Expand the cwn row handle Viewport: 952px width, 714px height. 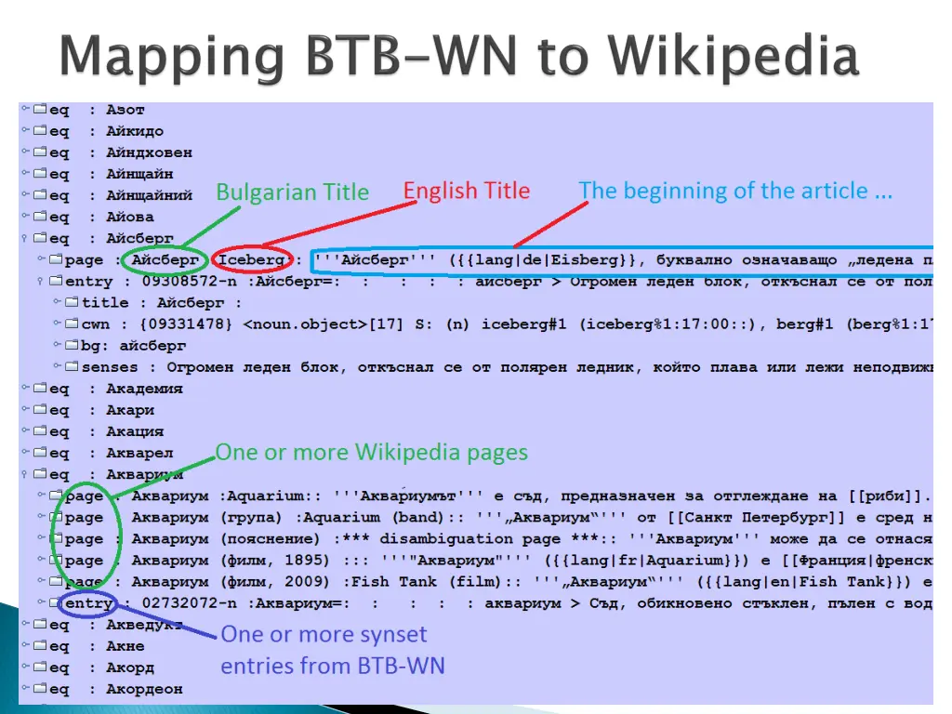(x=57, y=324)
